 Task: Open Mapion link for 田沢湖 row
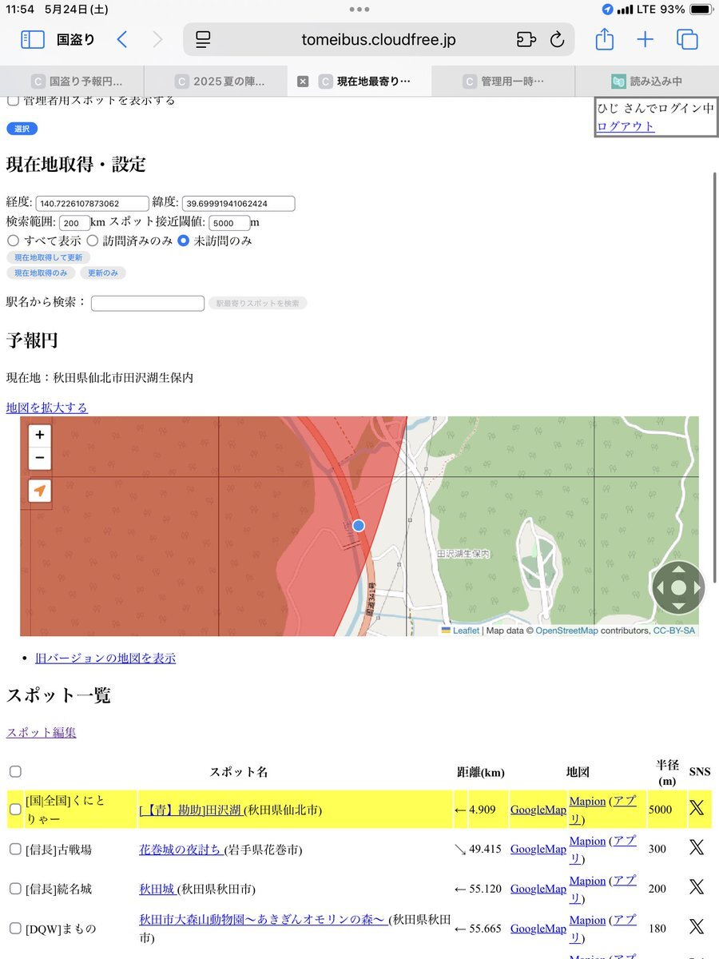click(587, 801)
